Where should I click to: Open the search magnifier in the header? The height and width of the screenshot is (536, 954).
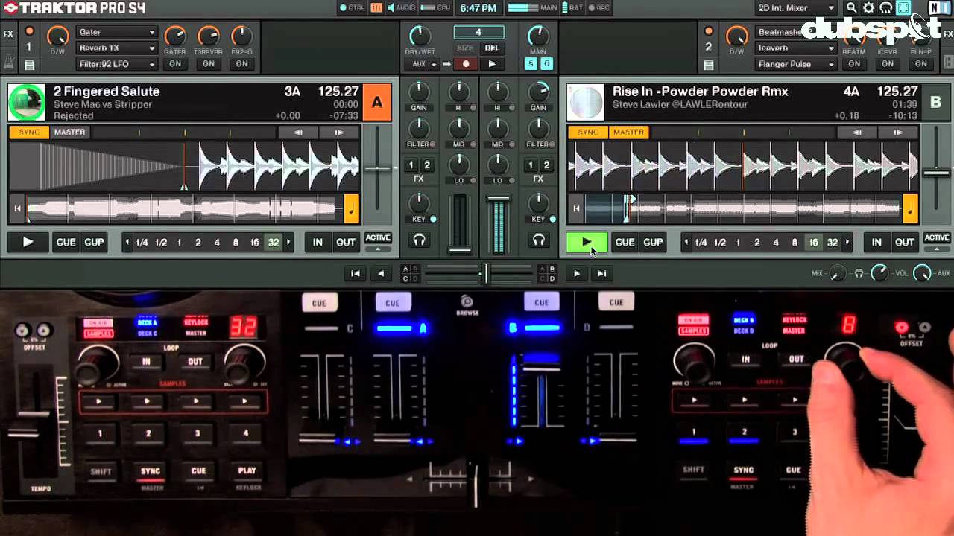point(851,8)
